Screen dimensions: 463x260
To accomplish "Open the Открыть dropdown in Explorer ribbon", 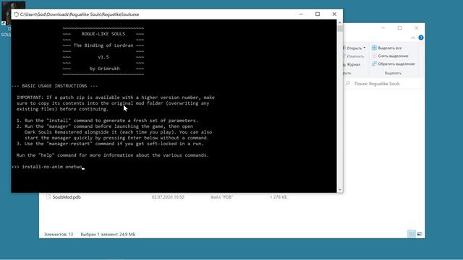I will (355, 48).
